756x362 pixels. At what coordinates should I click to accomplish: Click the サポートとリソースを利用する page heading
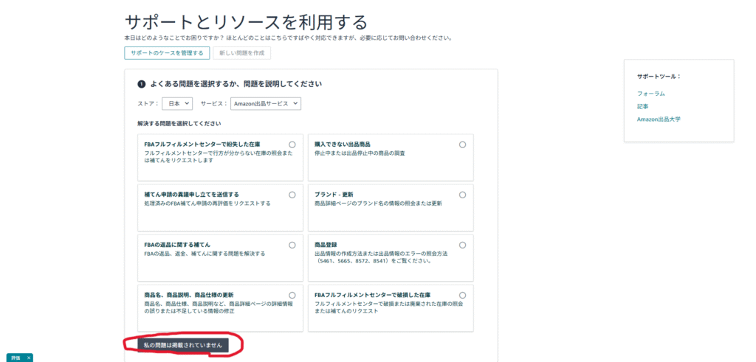[x=246, y=22]
